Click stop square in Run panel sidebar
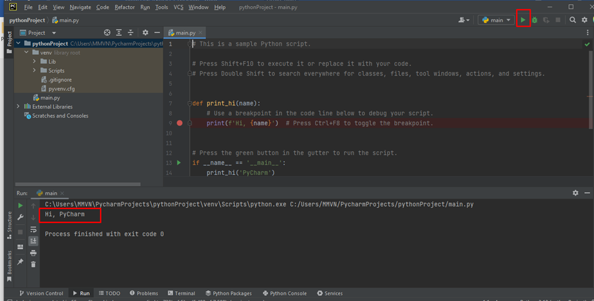Image resolution: width=594 pixels, height=301 pixels. (21, 232)
